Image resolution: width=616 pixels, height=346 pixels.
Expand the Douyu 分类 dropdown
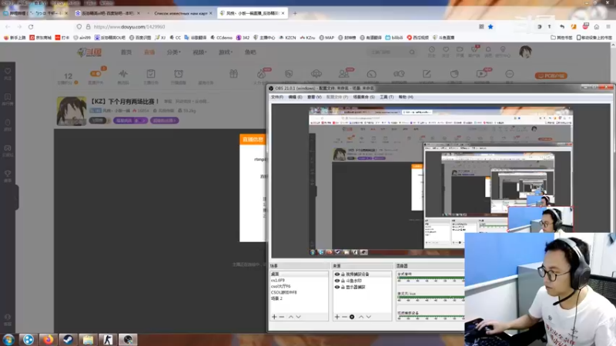[173, 52]
